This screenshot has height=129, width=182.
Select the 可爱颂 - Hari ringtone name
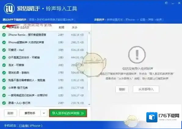(16, 50)
